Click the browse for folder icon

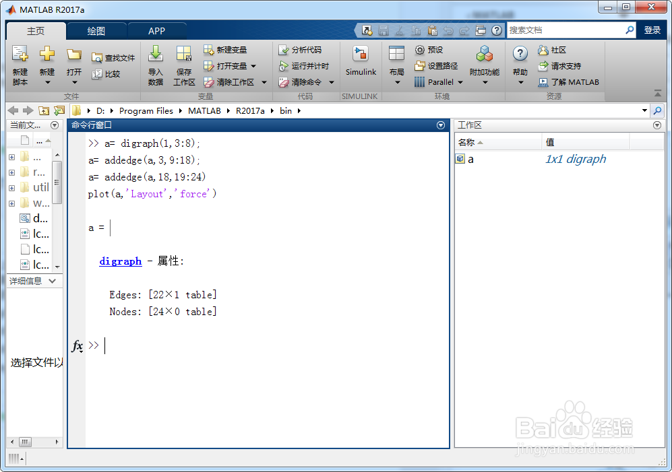pyautogui.click(x=59, y=111)
